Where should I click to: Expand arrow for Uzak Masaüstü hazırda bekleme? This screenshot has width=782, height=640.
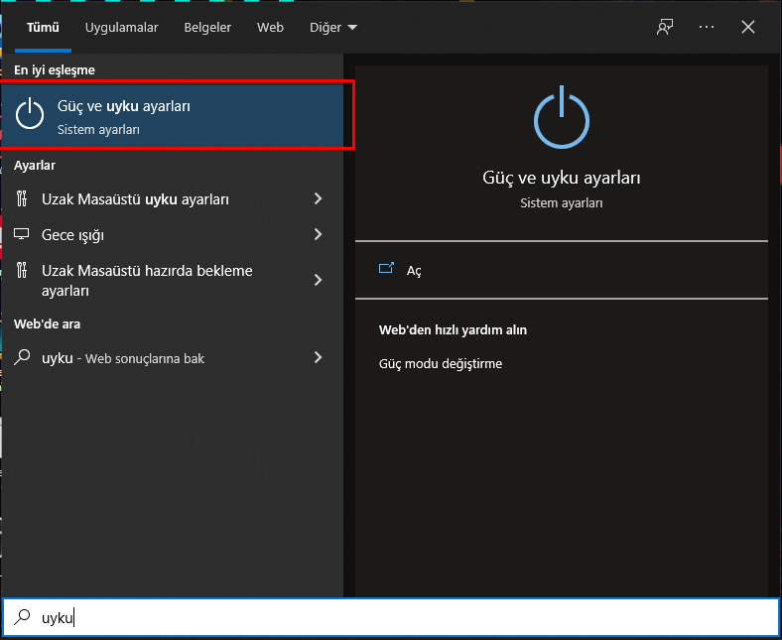tap(319, 280)
